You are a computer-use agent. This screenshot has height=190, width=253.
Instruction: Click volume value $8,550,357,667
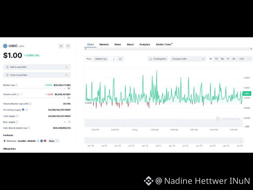point(63,94)
